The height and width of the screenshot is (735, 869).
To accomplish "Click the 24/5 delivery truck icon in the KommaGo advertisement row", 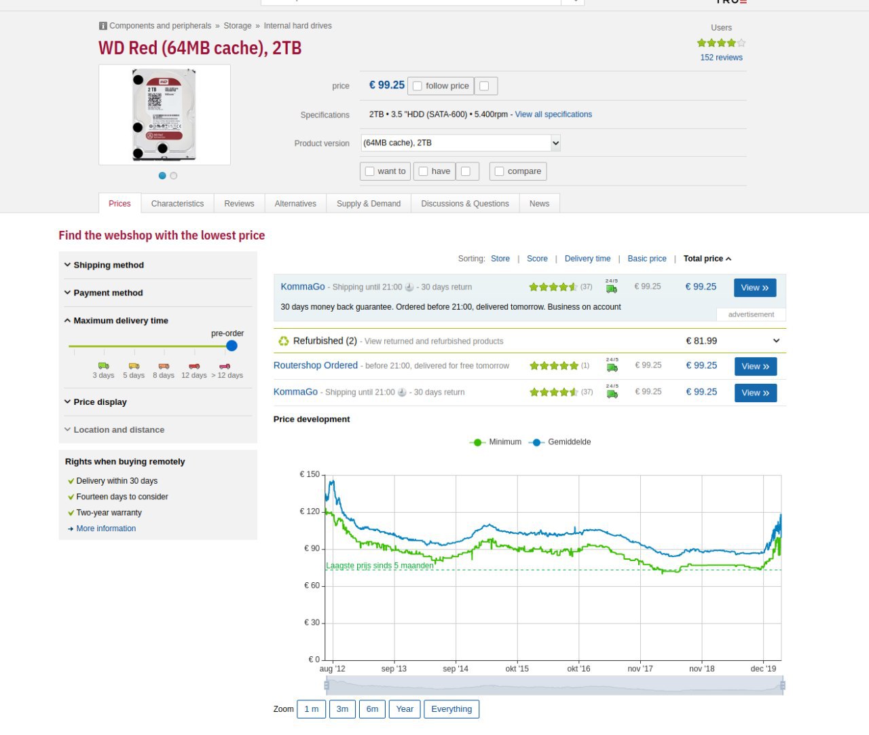I will pos(612,286).
